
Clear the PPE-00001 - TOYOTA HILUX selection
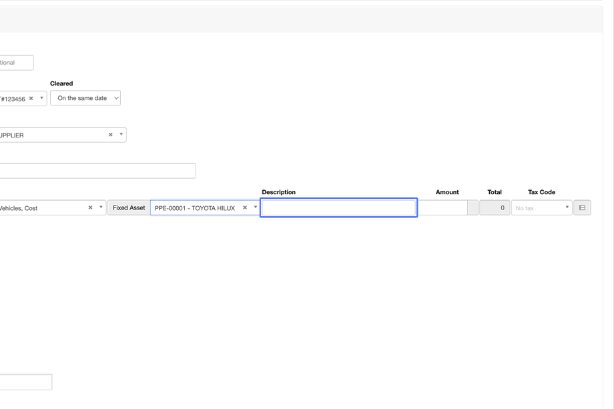tap(245, 208)
